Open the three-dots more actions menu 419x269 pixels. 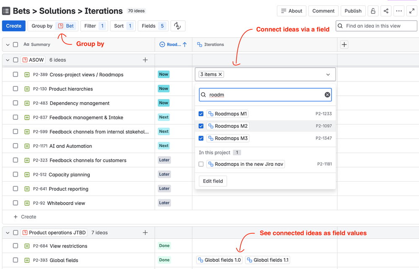[399, 11]
